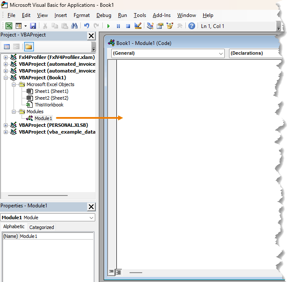Expand the VBAProject (vba_example_data node
This screenshot has width=287, height=282.
tap(6, 132)
